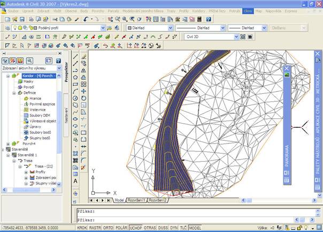
Task: Toggle POLÁR tracking in status bar
Action: pyautogui.click(x=121, y=228)
